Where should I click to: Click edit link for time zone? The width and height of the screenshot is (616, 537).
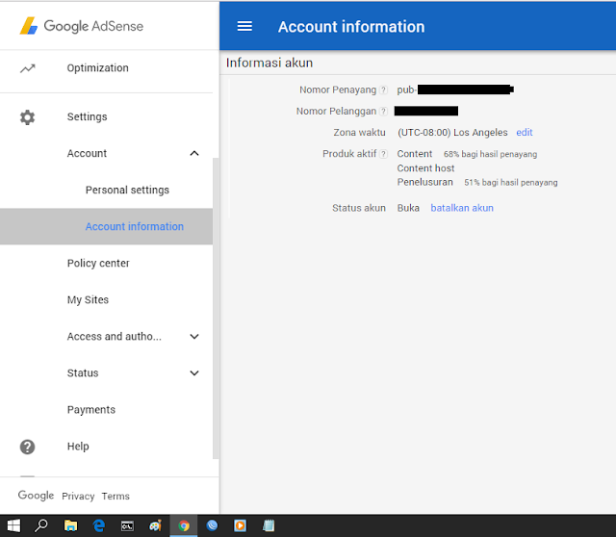(524, 133)
